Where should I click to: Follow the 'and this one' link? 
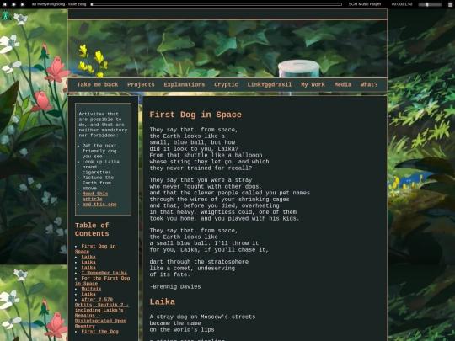[99, 204]
